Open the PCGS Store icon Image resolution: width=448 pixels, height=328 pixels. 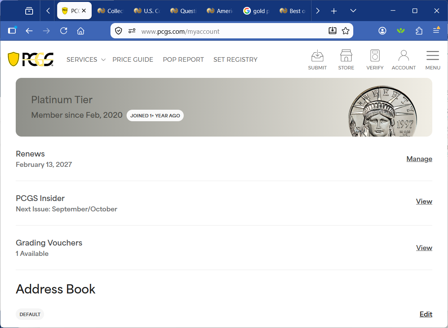click(x=346, y=60)
